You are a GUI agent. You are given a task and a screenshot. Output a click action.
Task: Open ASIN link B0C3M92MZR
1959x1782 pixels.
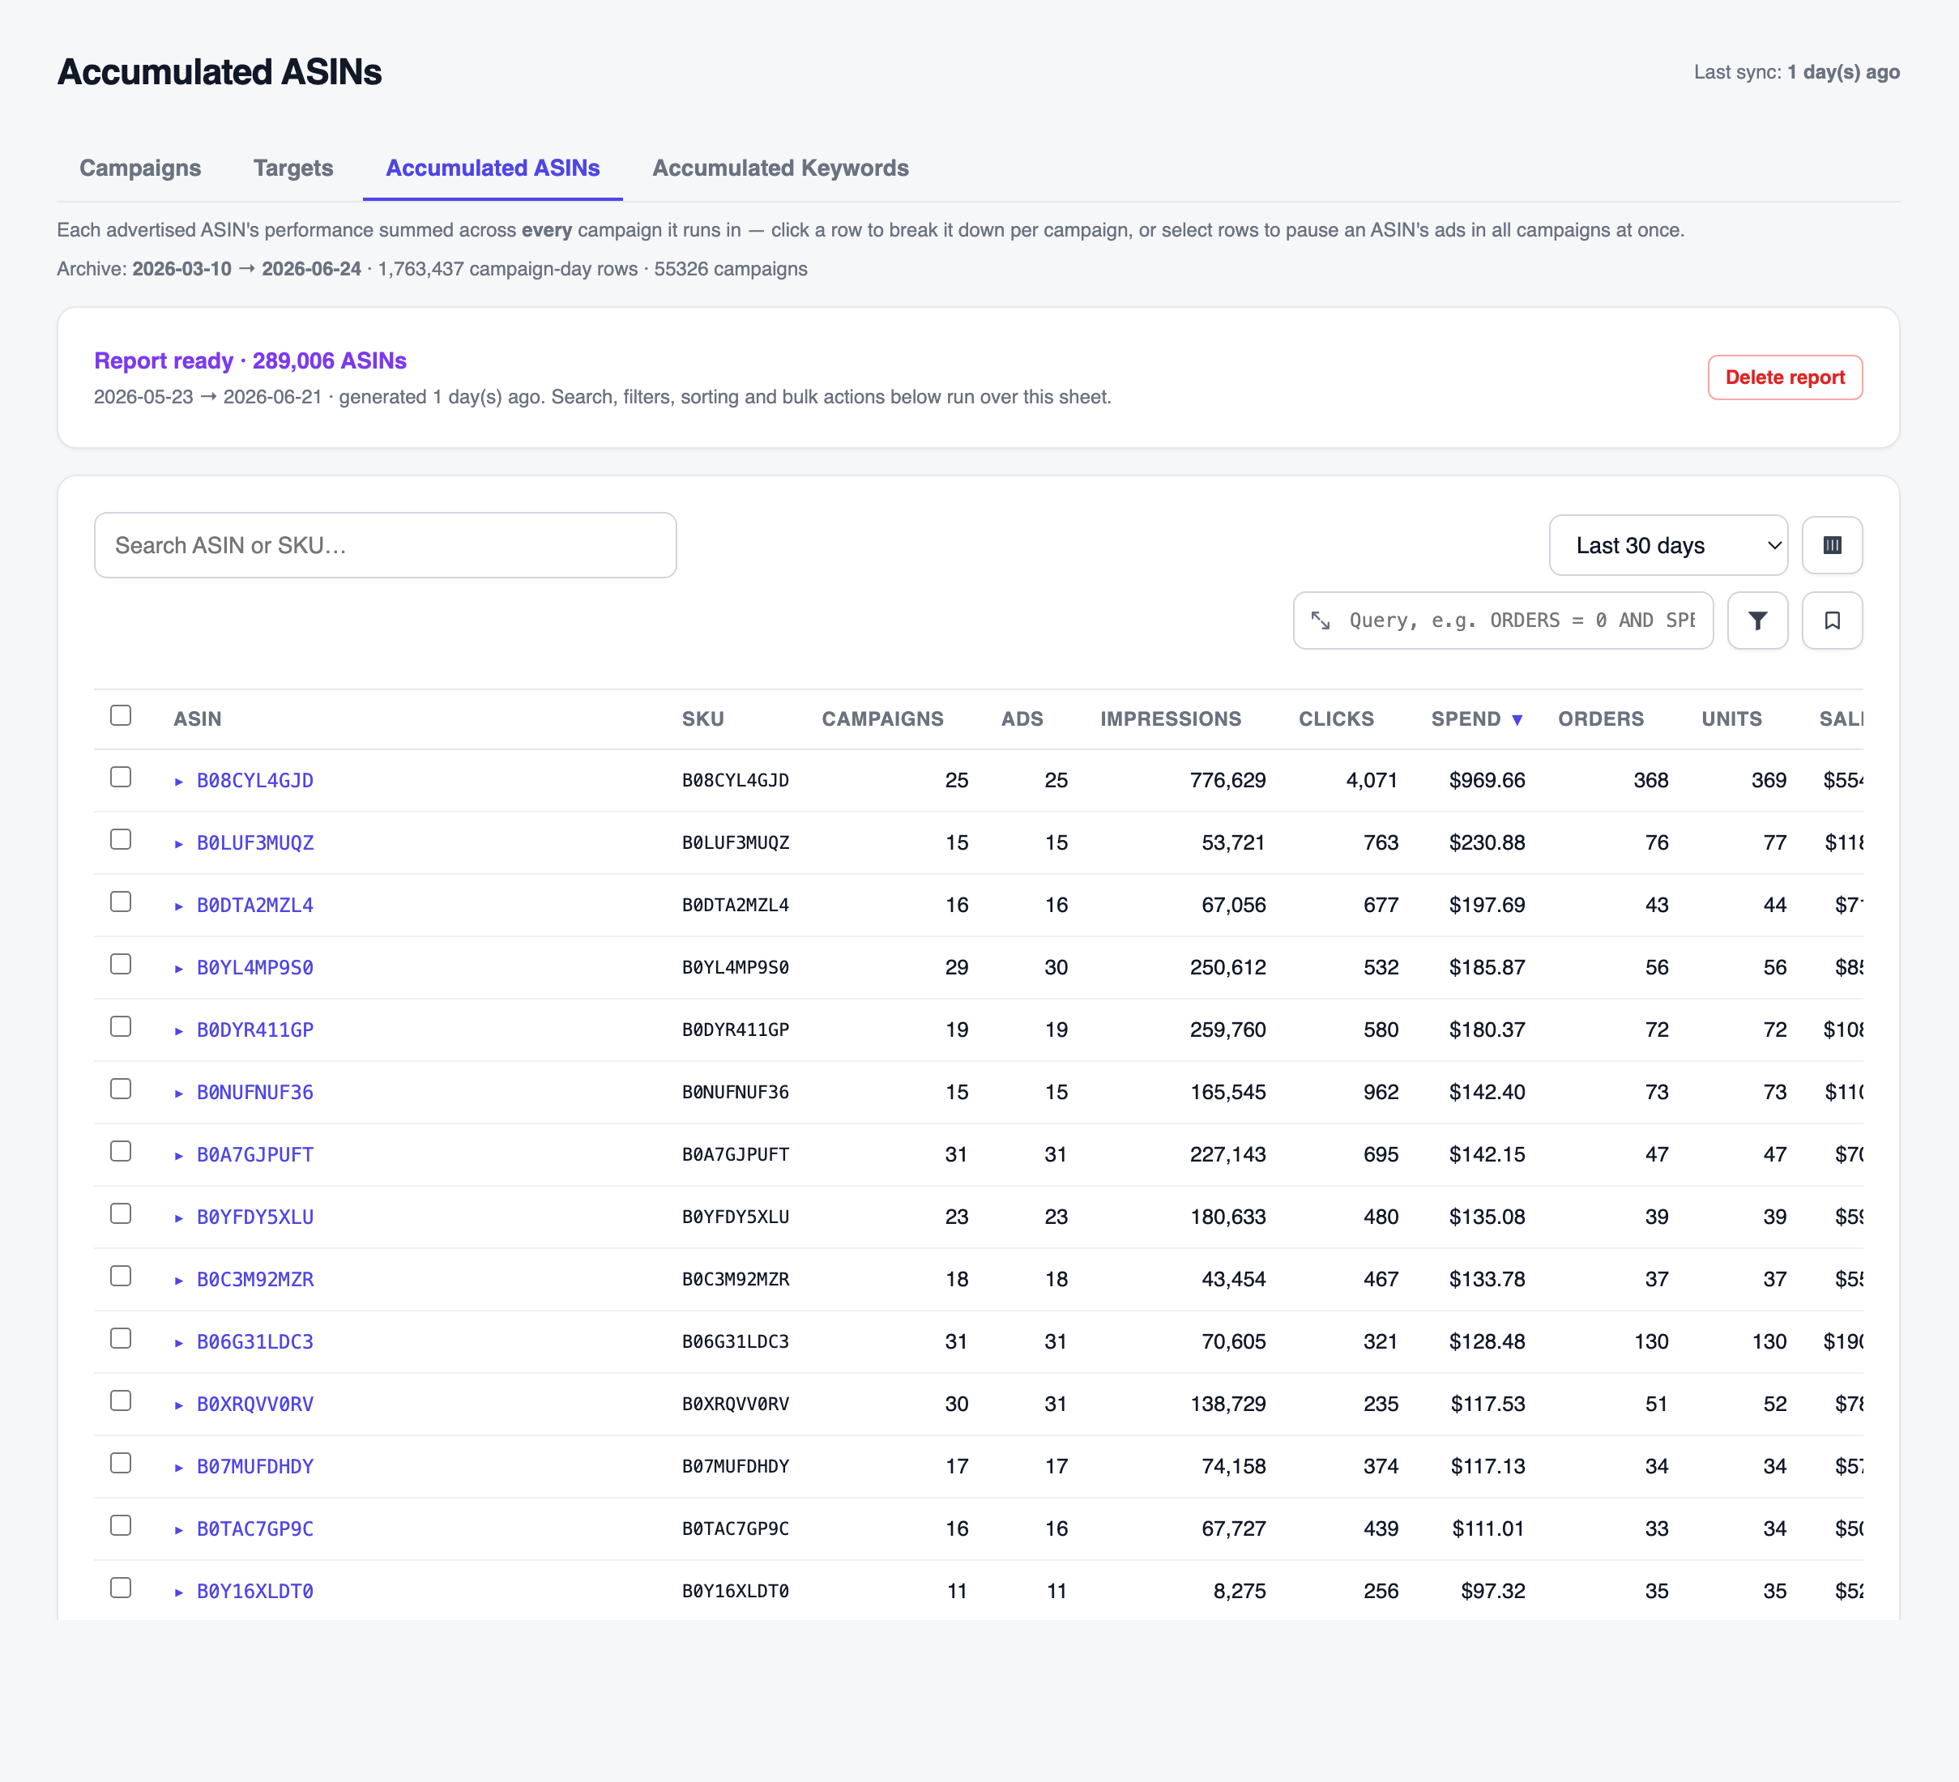(254, 1279)
